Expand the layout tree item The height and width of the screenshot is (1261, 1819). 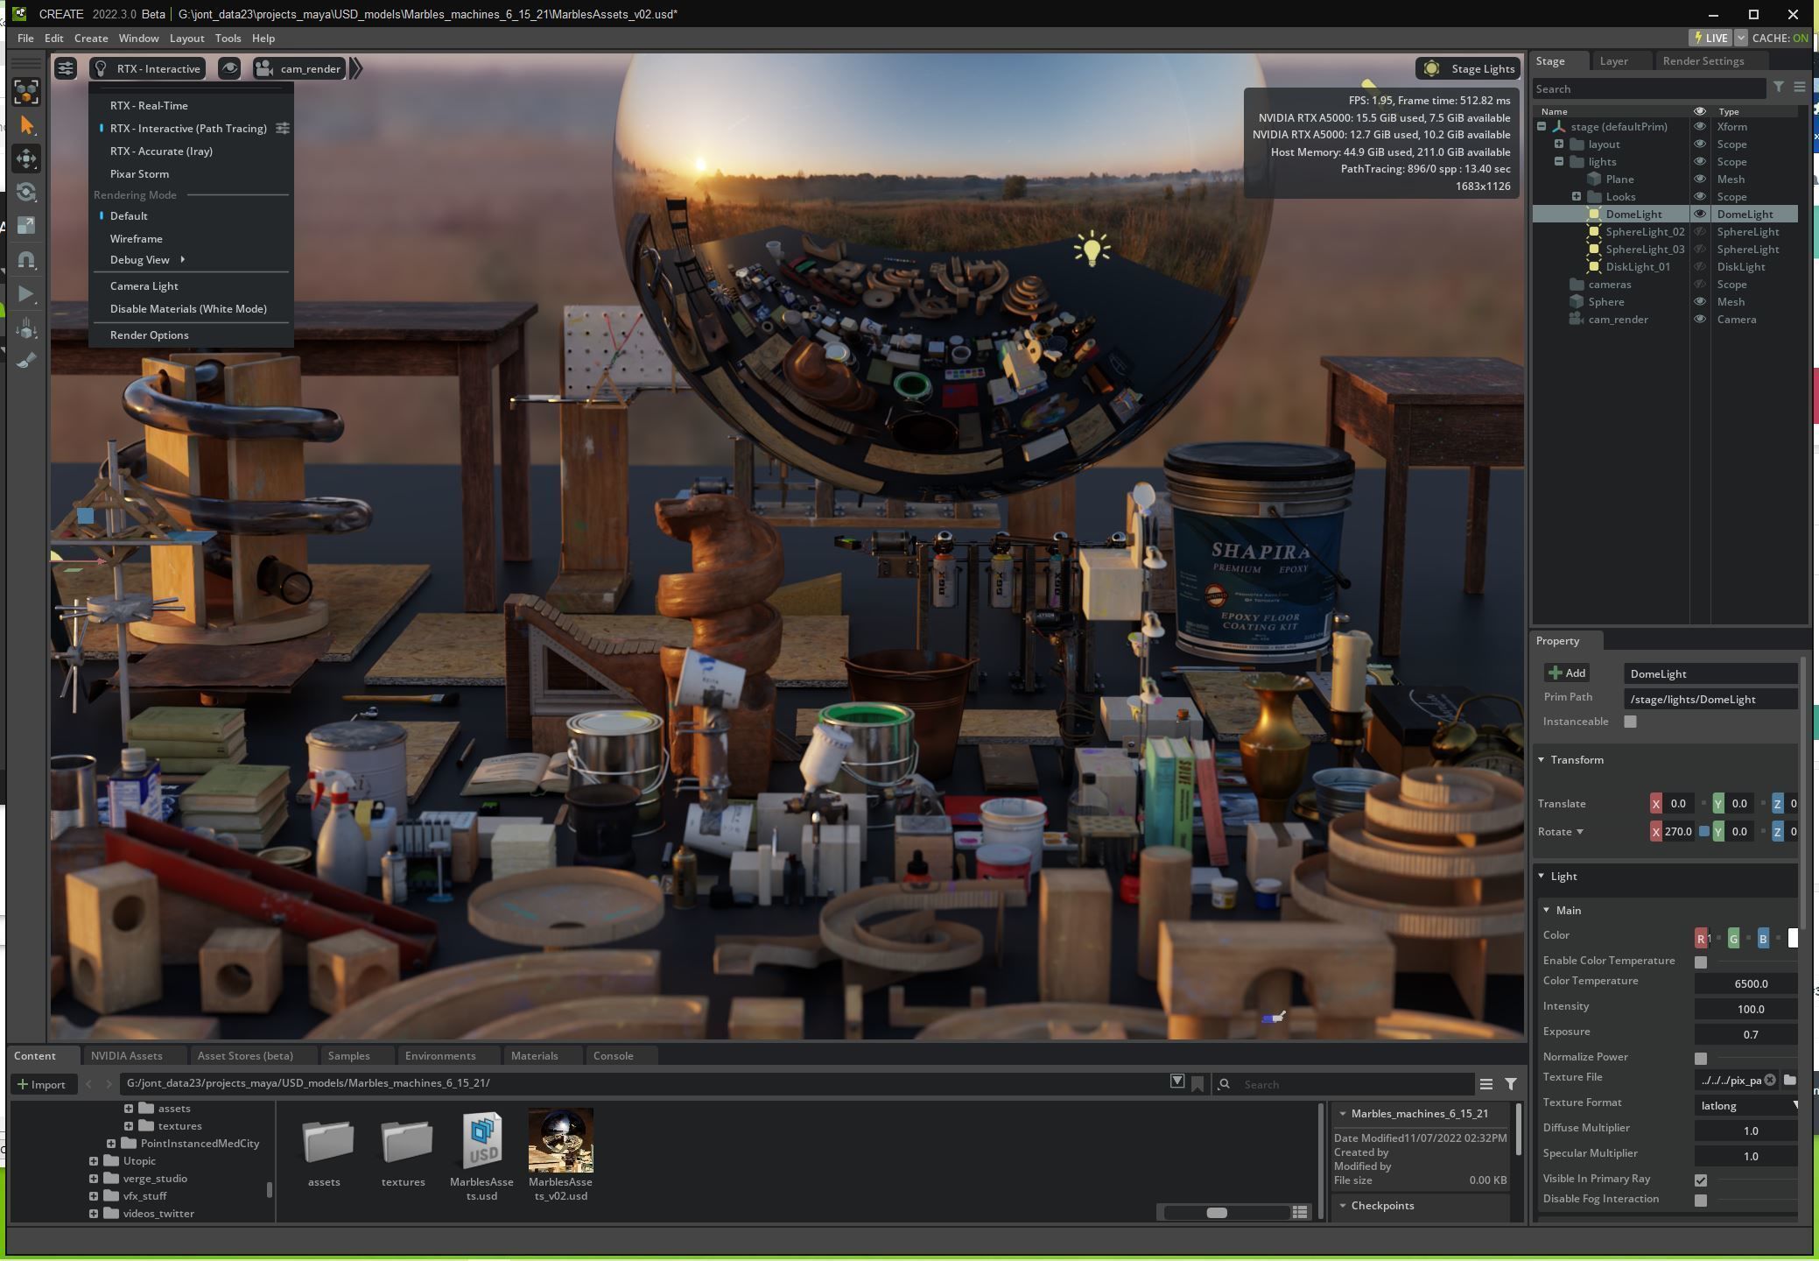[1559, 144]
